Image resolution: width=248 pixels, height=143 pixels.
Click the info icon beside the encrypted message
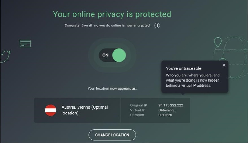tap(157, 25)
